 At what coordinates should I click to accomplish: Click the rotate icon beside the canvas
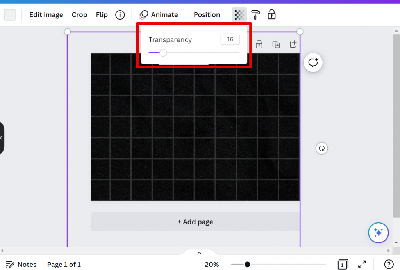click(321, 148)
